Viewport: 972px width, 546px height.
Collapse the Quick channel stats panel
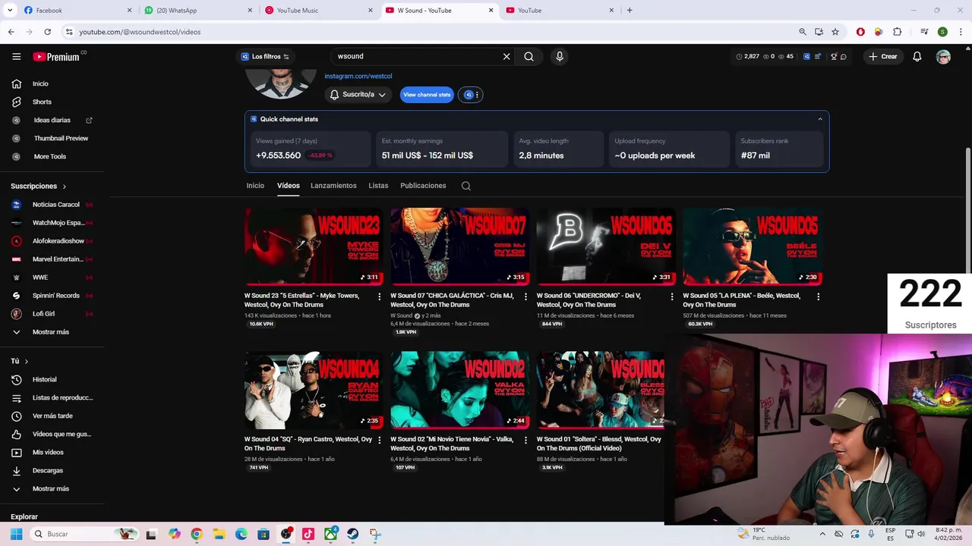coord(819,119)
